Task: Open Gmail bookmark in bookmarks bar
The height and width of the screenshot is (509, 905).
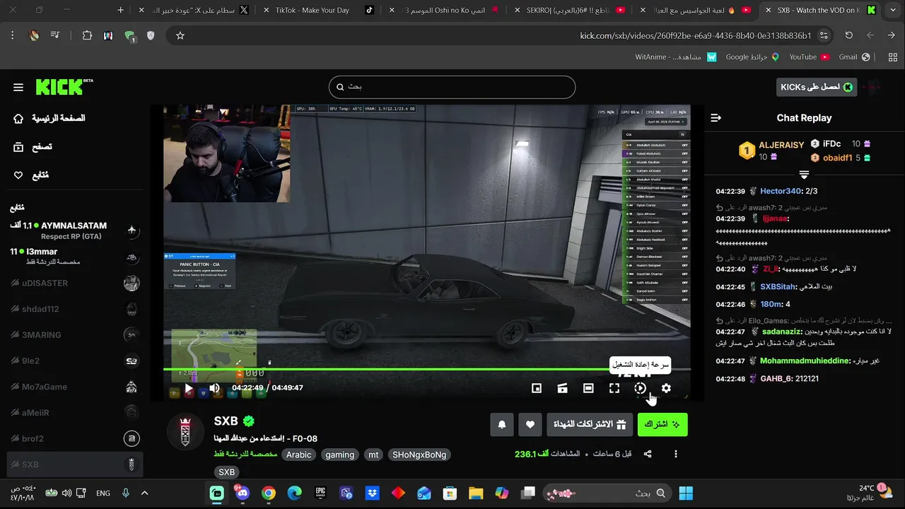Action: (x=854, y=57)
